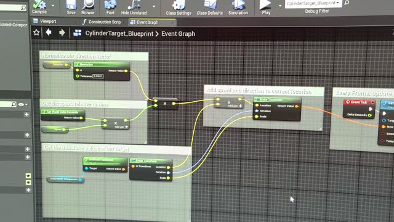
Task: Select the 'Normalize our direction vector' comment header
Action: point(94,56)
